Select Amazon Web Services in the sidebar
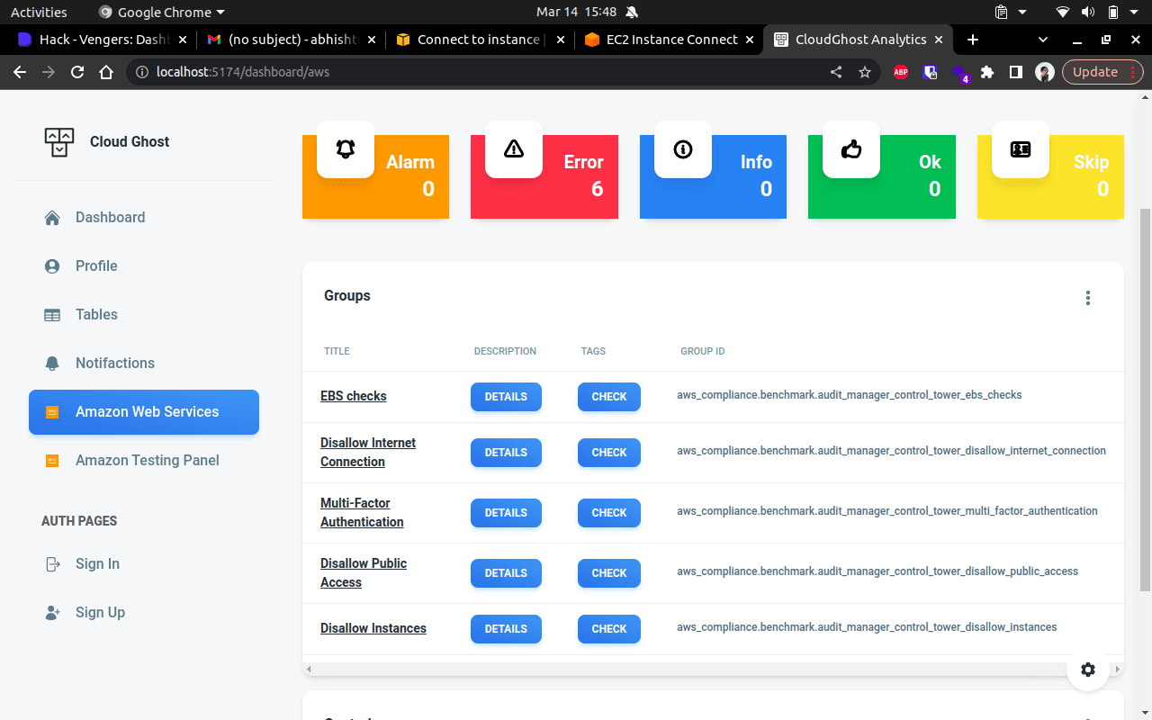The image size is (1152, 720). coord(144,412)
